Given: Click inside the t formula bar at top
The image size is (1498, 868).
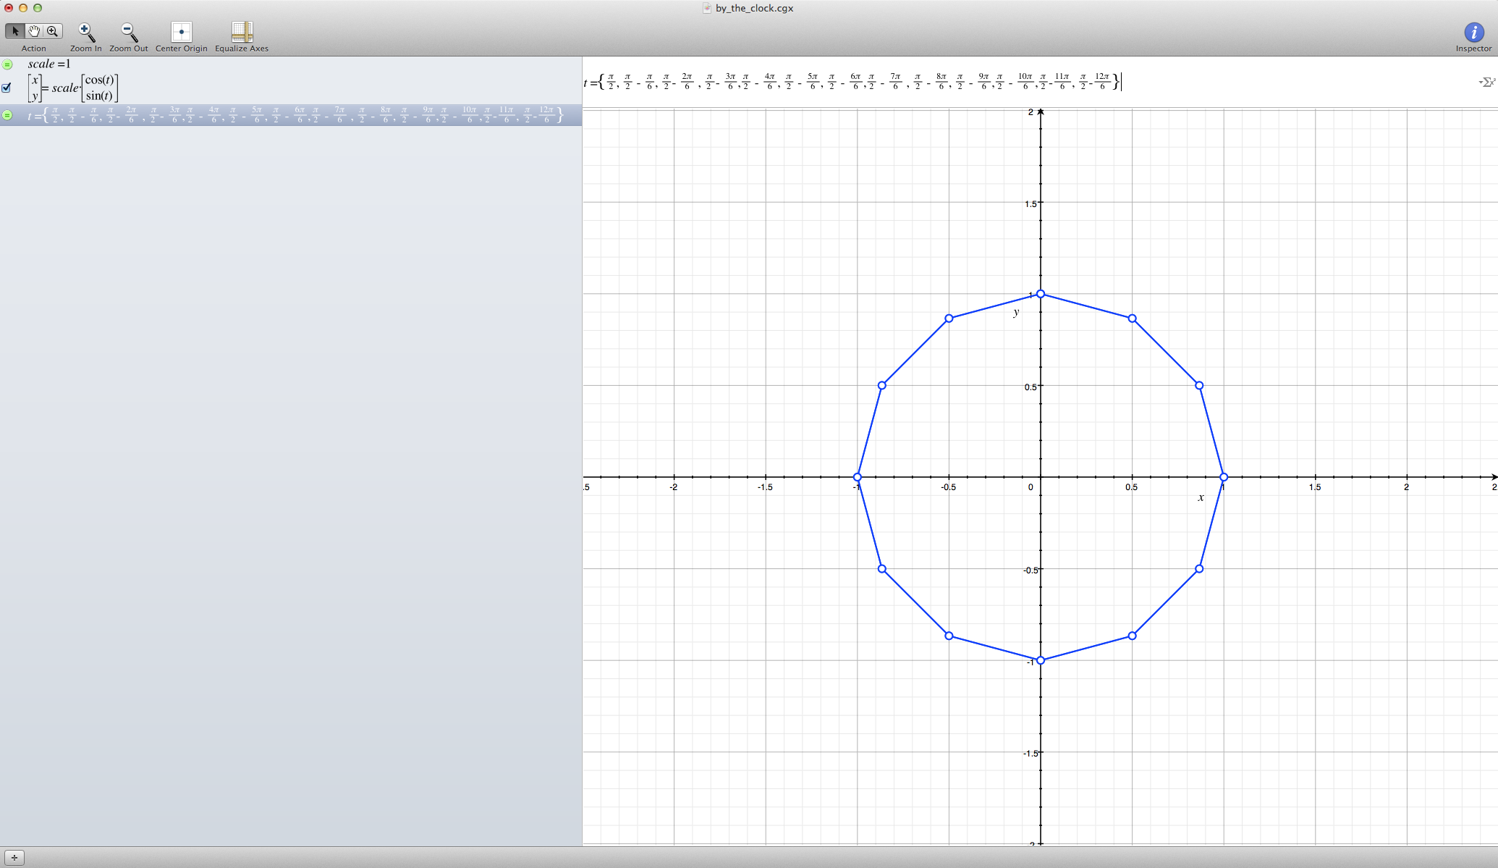Looking at the screenshot, I should [868, 82].
